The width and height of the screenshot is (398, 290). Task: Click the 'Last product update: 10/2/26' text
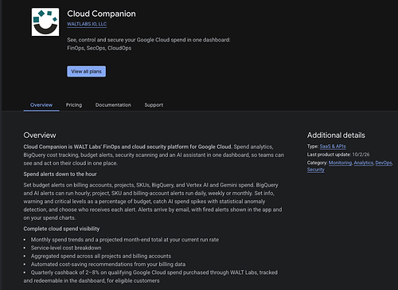coord(338,155)
